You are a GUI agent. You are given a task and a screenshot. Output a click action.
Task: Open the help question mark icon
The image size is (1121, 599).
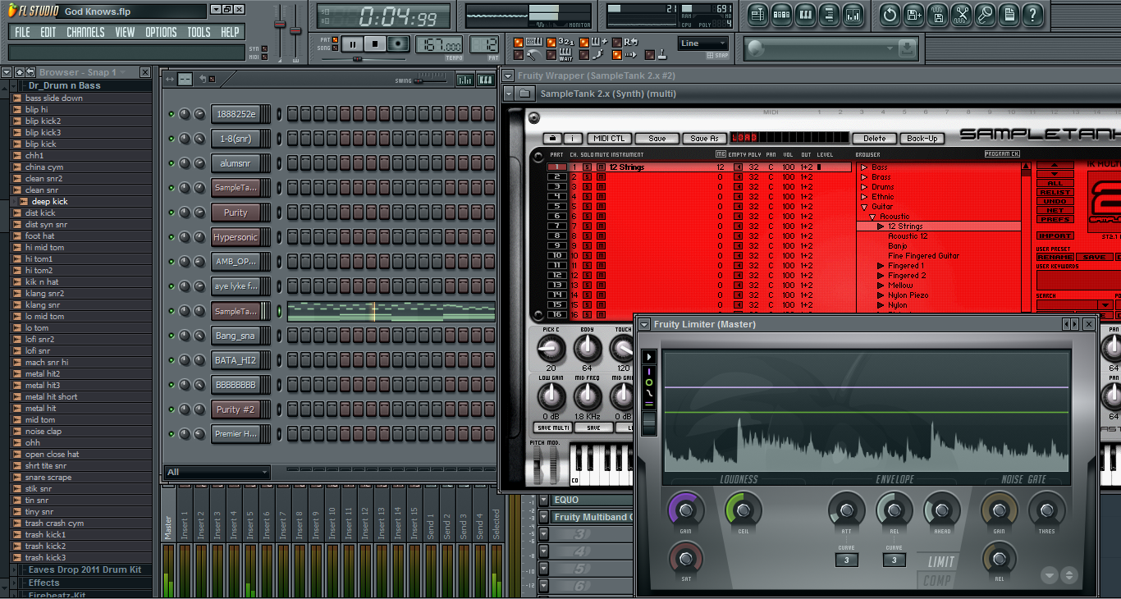click(1033, 14)
